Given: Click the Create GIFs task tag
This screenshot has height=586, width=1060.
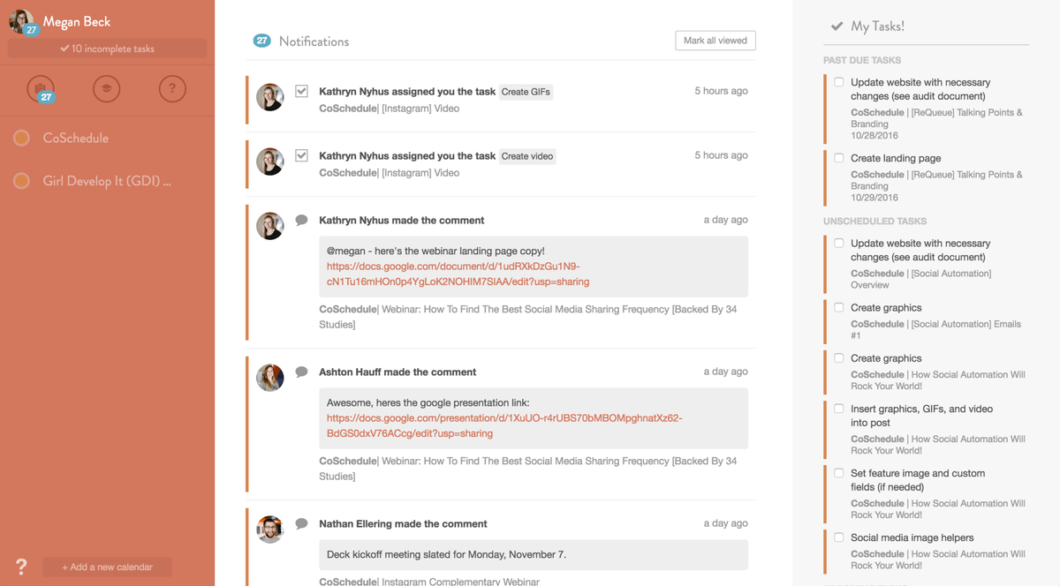Looking at the screenshot, I should 526,92.
